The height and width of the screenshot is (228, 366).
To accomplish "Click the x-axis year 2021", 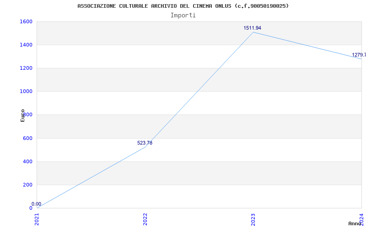I will pyautogui.click(x=37, y=219).
